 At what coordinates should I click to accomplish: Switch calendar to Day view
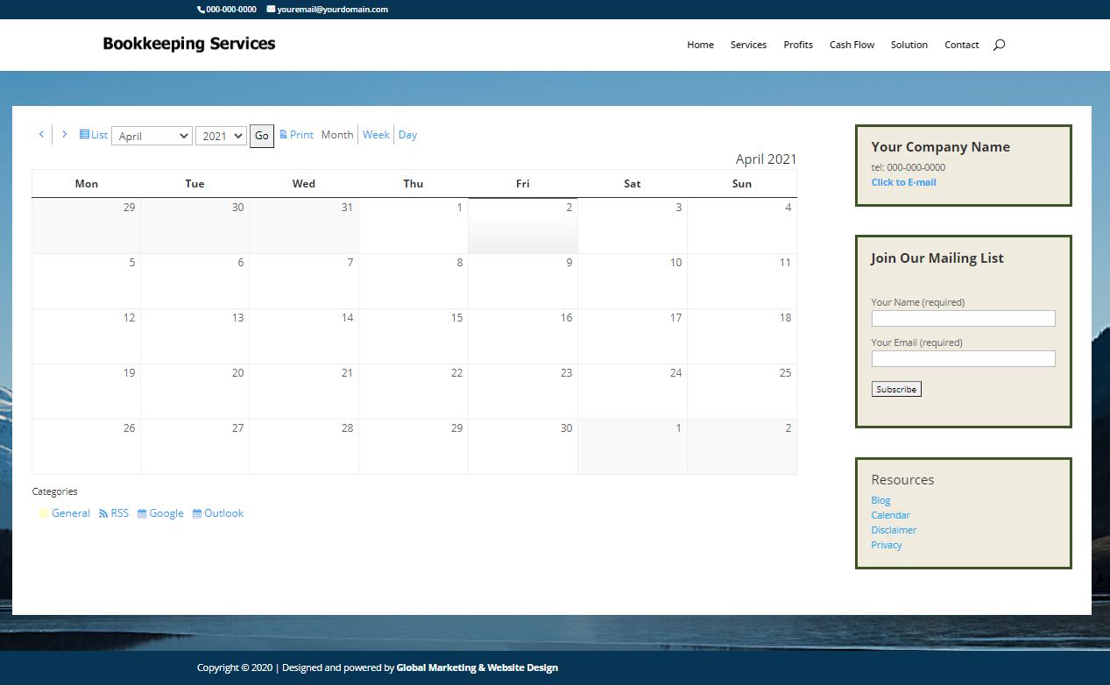pos(407,135)
